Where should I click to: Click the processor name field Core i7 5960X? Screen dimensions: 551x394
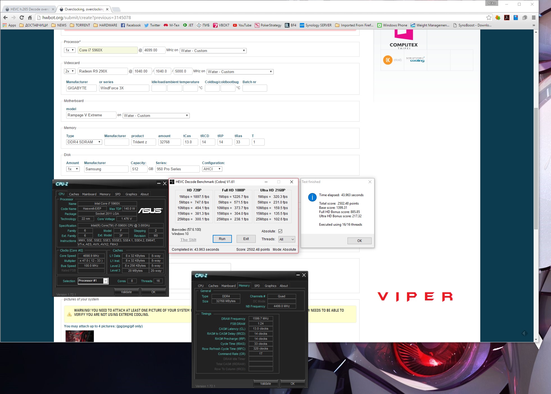point(108,50)
